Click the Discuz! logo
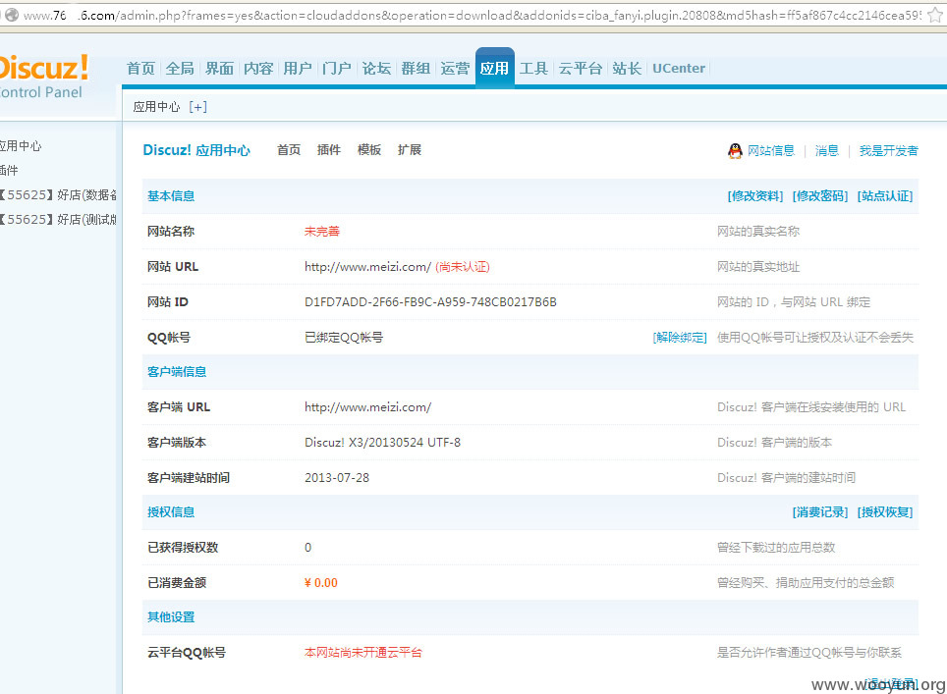 [x=44, y=68]
